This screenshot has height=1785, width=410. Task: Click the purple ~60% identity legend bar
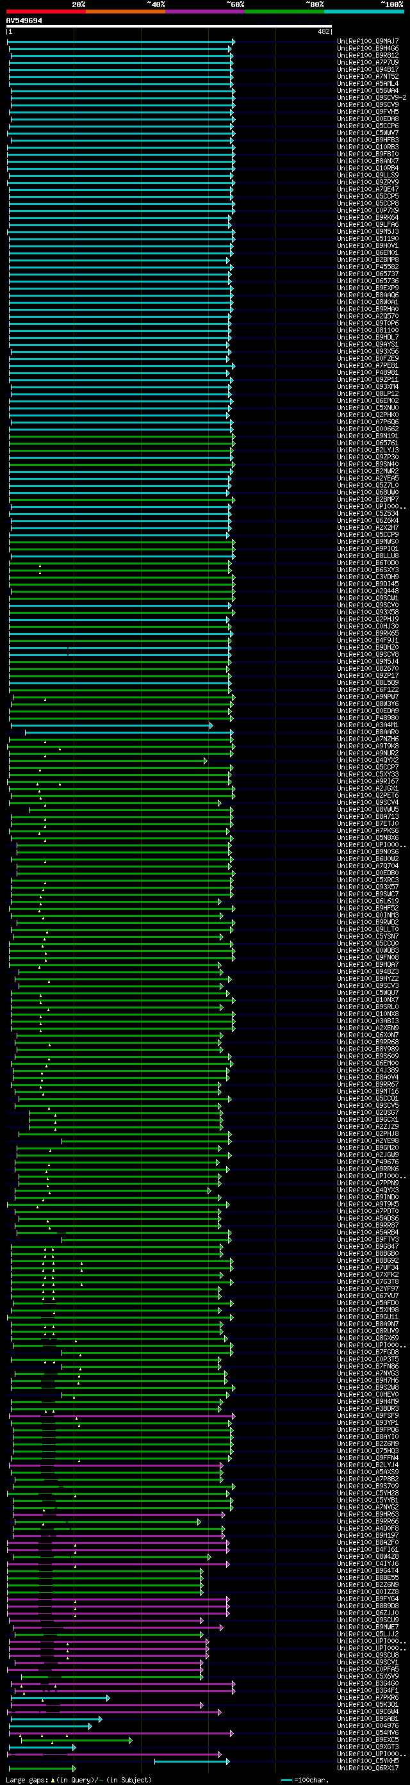[205, 12]
